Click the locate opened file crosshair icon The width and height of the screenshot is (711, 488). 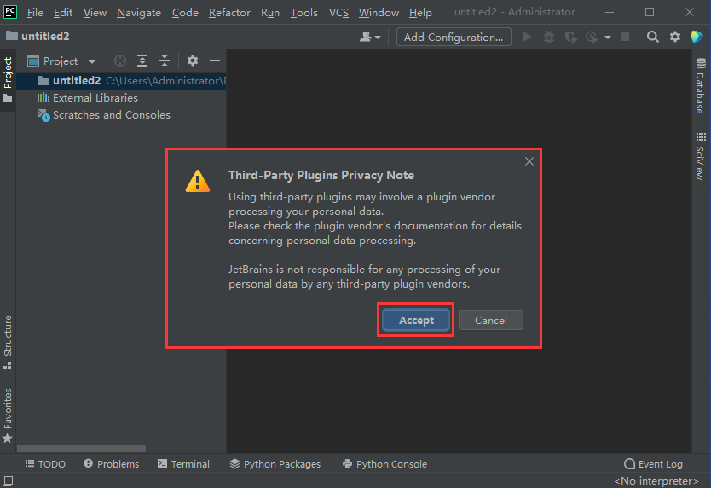[119, 61]
